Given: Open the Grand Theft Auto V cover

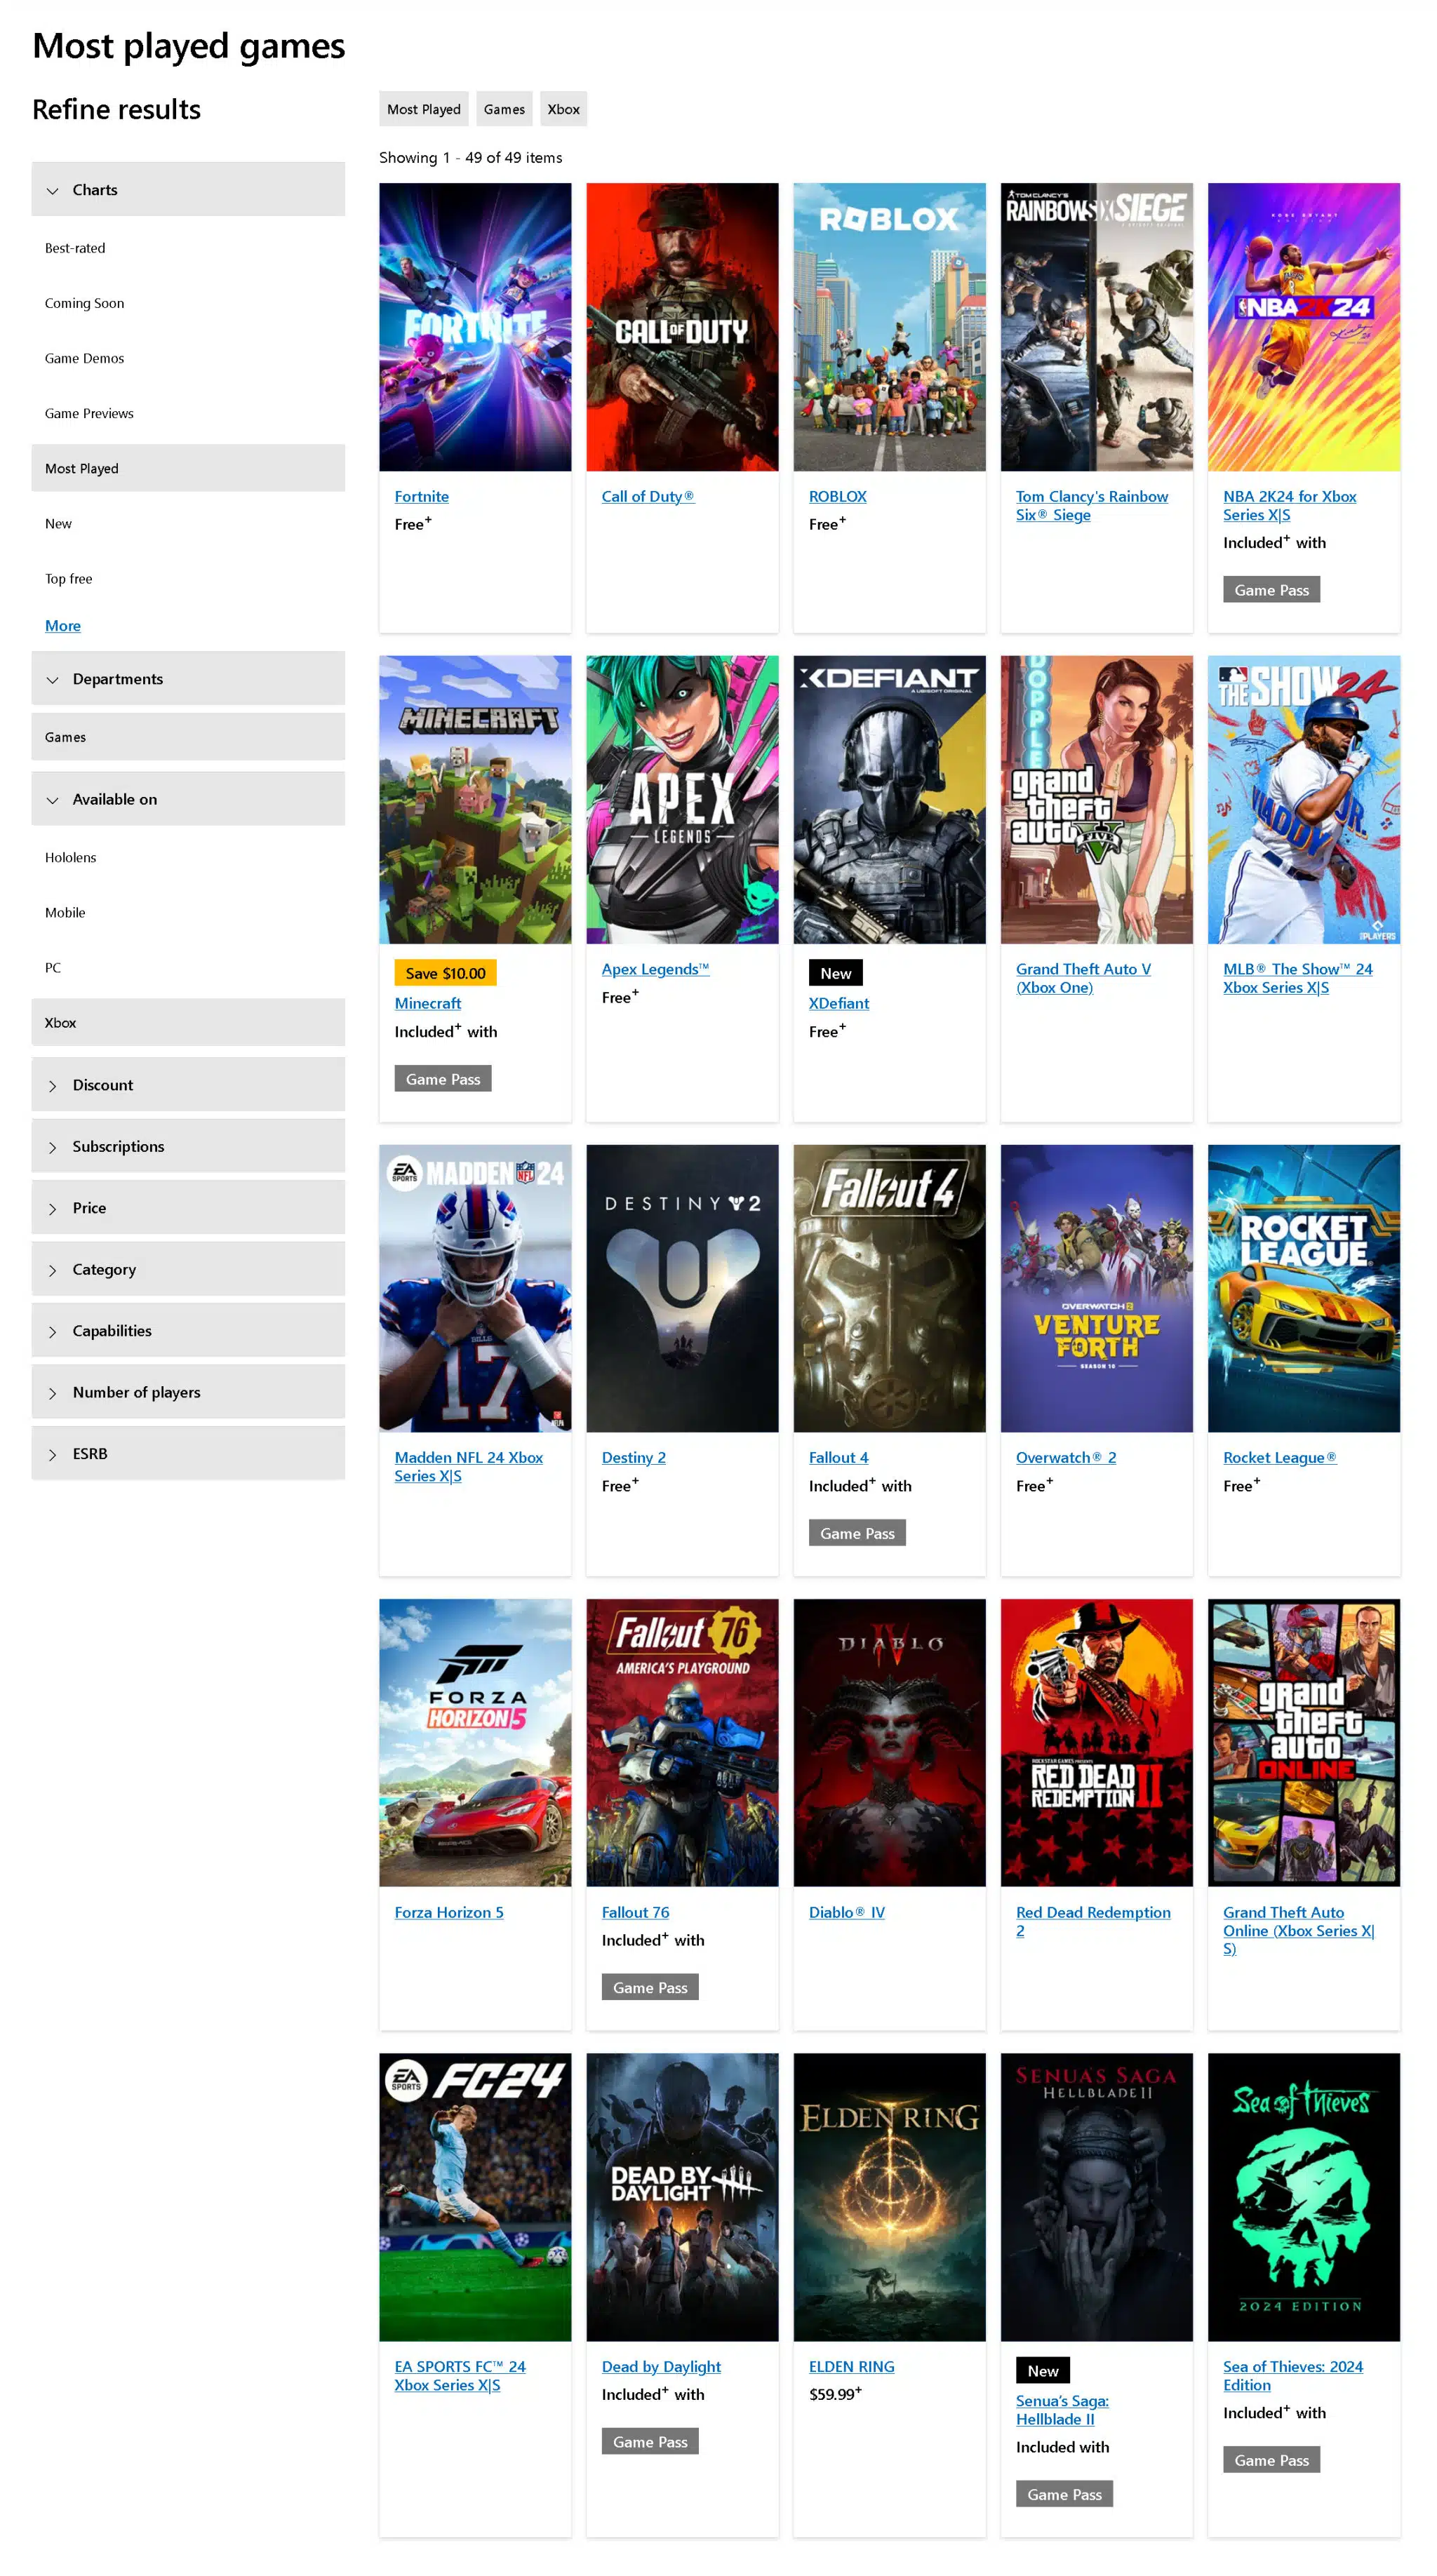Looking at the screenshot, I should 1097,800.
